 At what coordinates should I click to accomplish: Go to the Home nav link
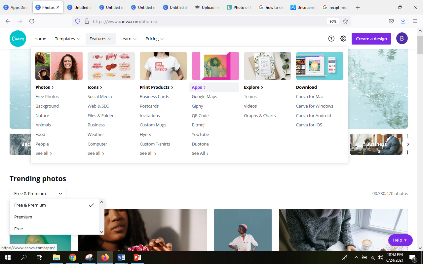coord(40,39)
